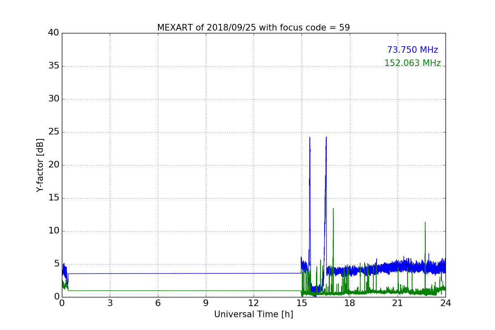Click x-axis tick label 15
495x330 pixels.
302,303
